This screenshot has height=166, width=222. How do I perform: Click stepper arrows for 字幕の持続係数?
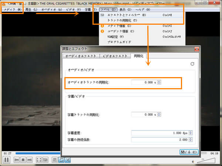191,139
